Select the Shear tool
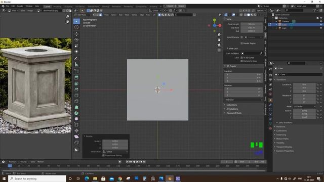The image size is (324, 182). pyautogui.click(x=76, y=136)
